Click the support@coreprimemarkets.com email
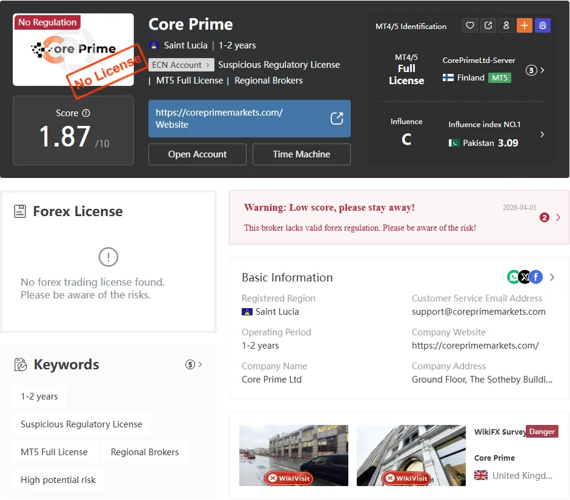Image resolution: width=570 pixels, height=500 pixels. (x=479, y=312)
